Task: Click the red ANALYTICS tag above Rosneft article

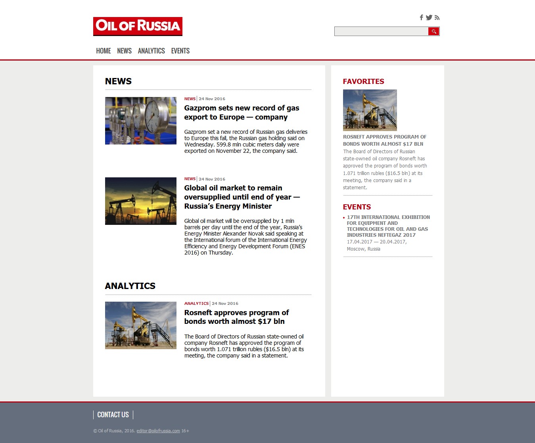Action: click(196, 304)
